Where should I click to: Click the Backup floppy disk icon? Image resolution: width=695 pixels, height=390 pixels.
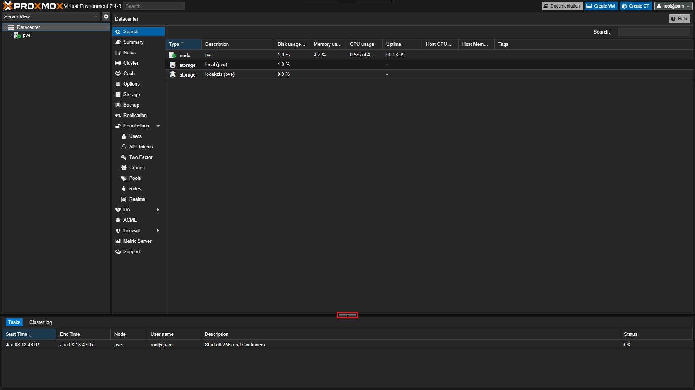click(118, 105)
